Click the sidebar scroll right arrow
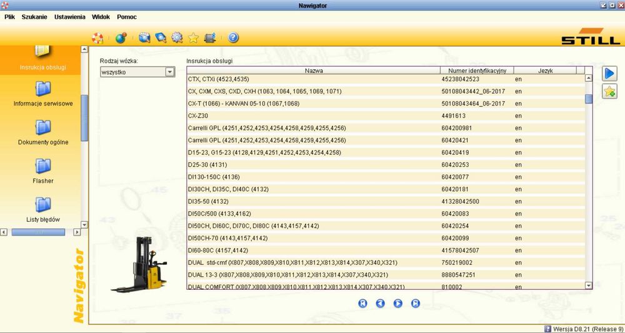This screenshot has width=625, height=333. pyautogui.click(x=77, y=232)
